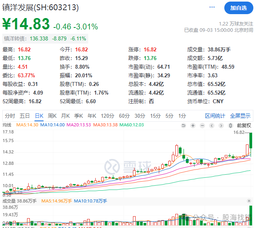Select the 5分 interval tab
The image size is (260, 228).
tap(169, 116)
